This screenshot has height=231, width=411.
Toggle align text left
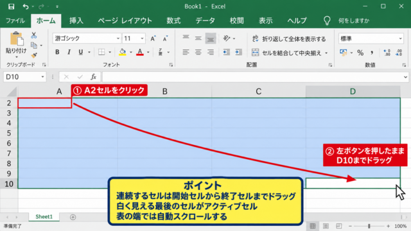tap(186, 52)
